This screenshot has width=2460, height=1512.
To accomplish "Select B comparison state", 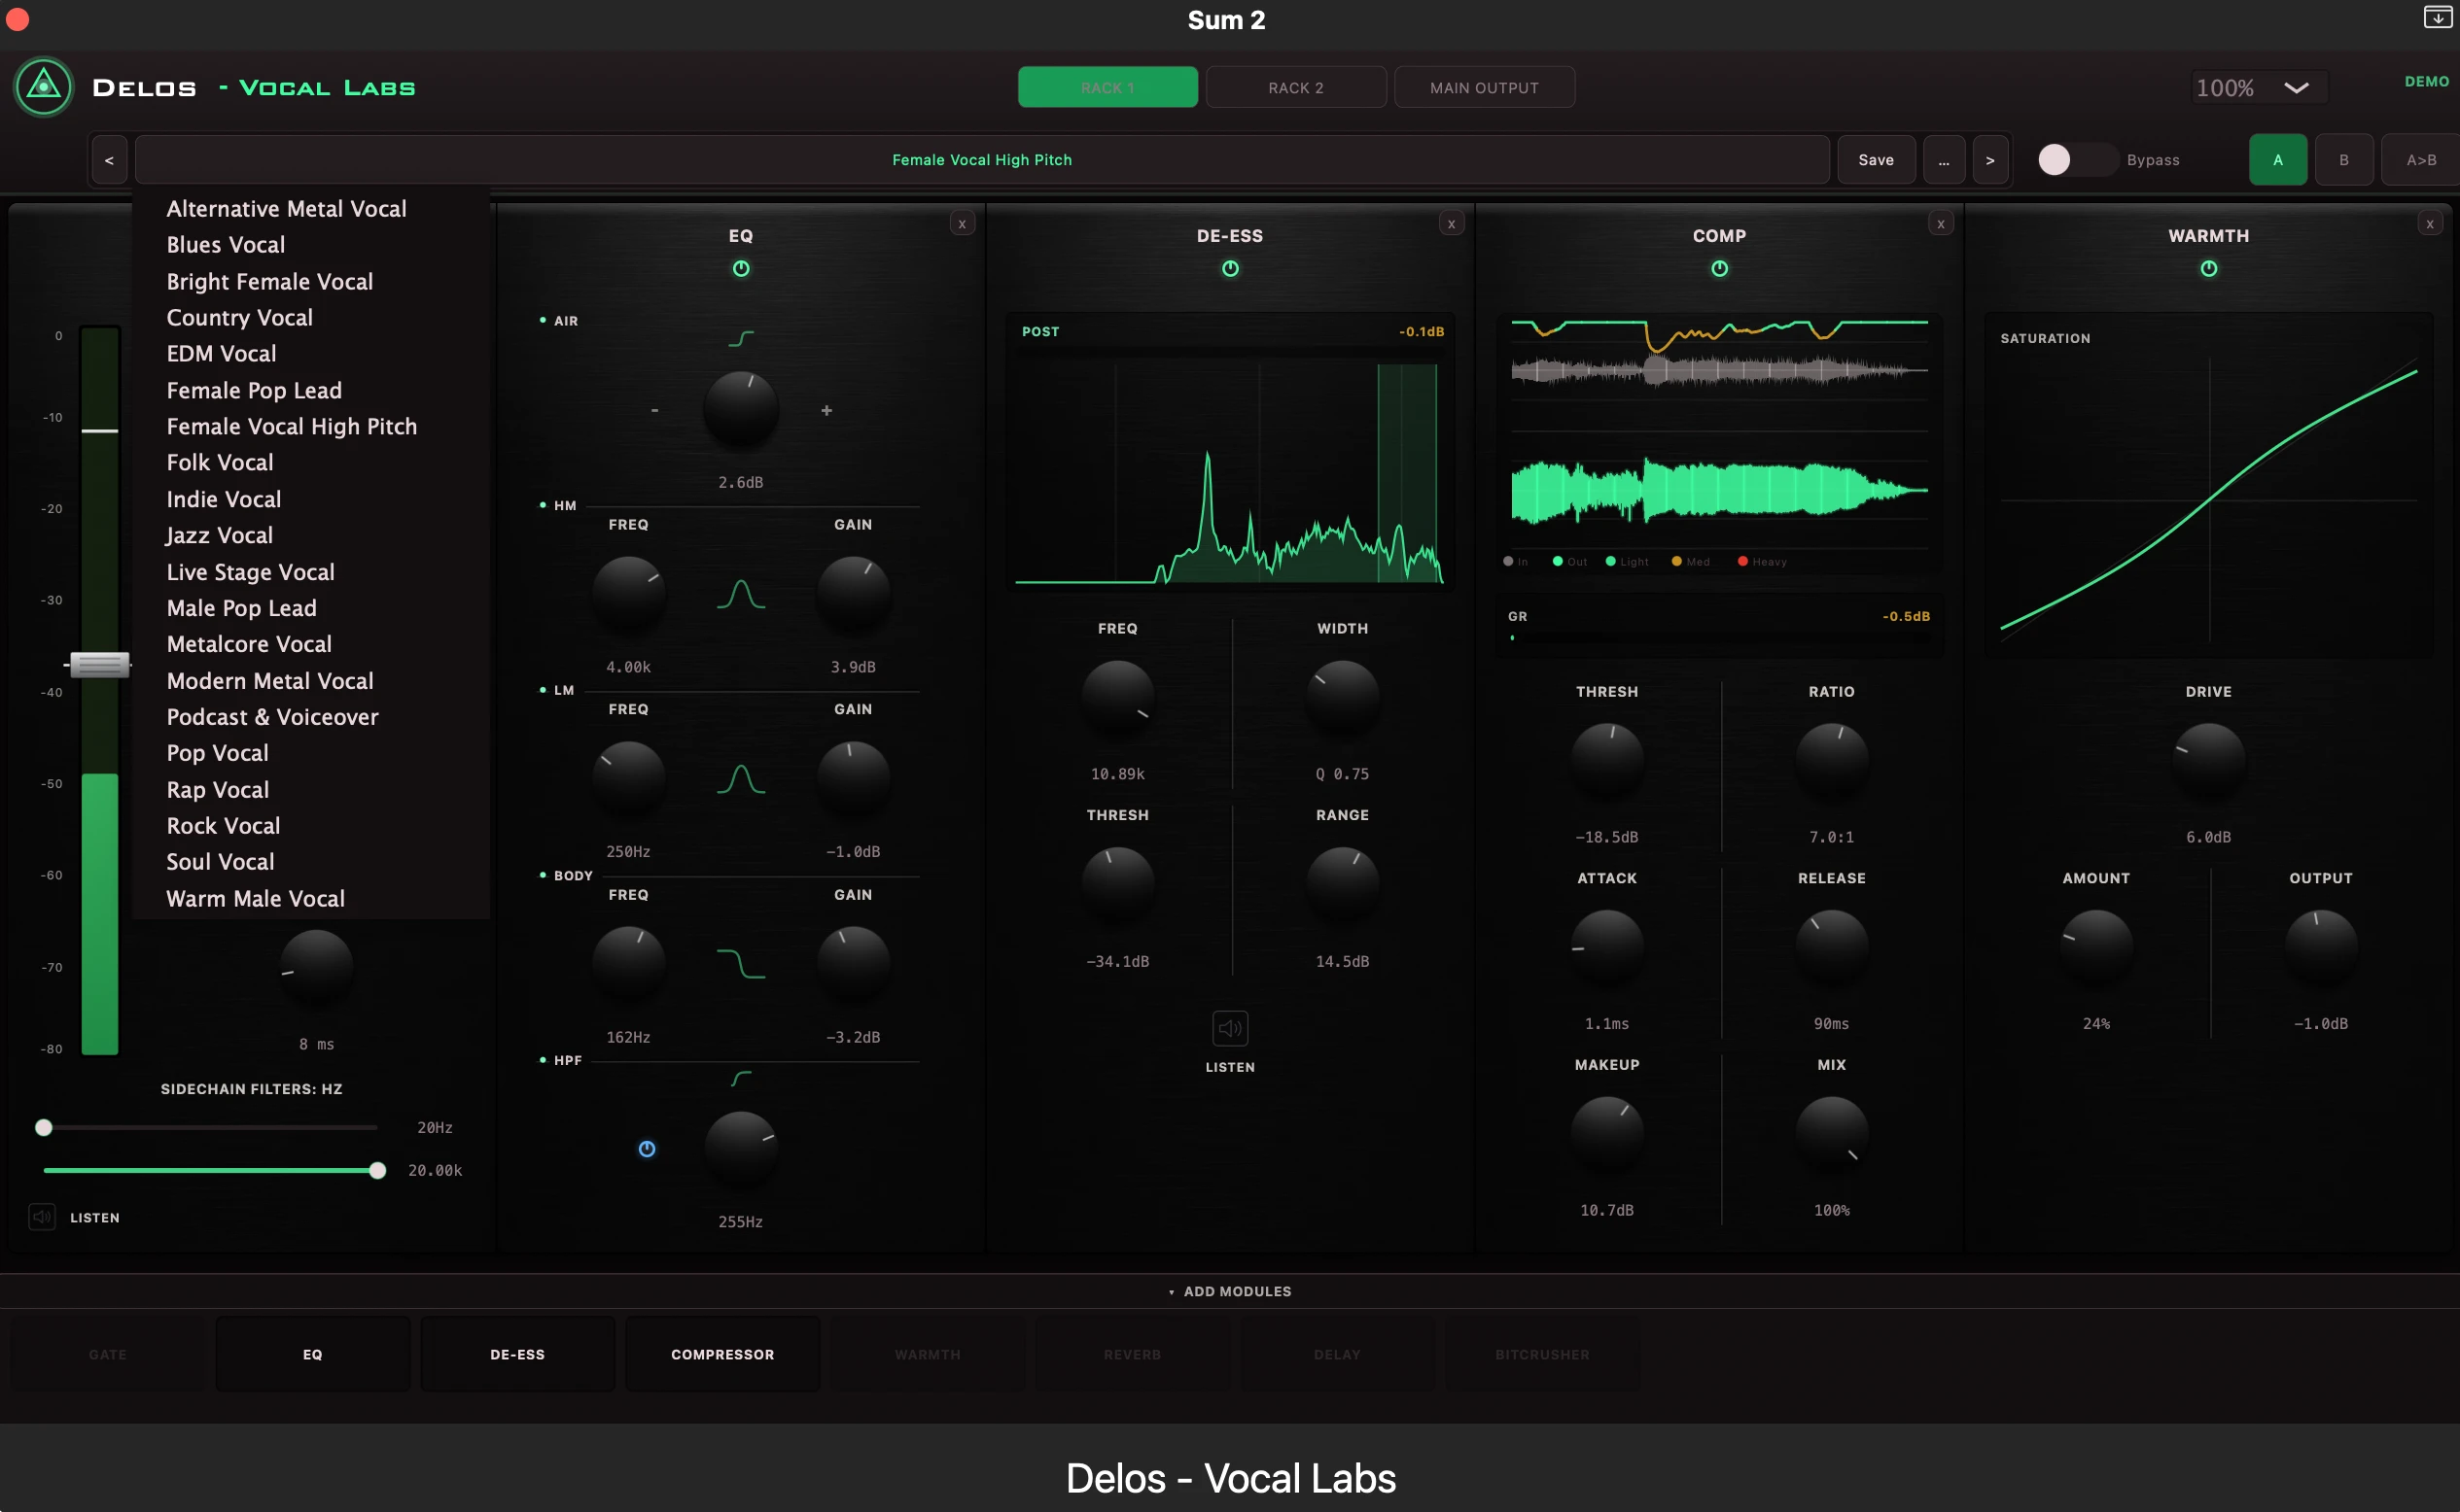I will pos(2343,160).
